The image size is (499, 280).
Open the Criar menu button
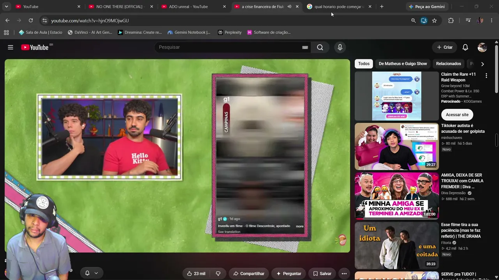(444, 47)
